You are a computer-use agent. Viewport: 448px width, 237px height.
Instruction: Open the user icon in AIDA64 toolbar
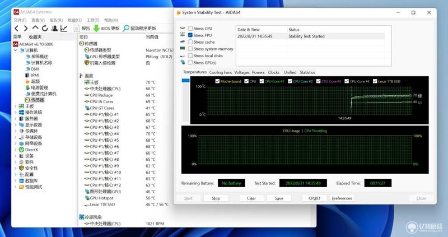coord(54,29)
